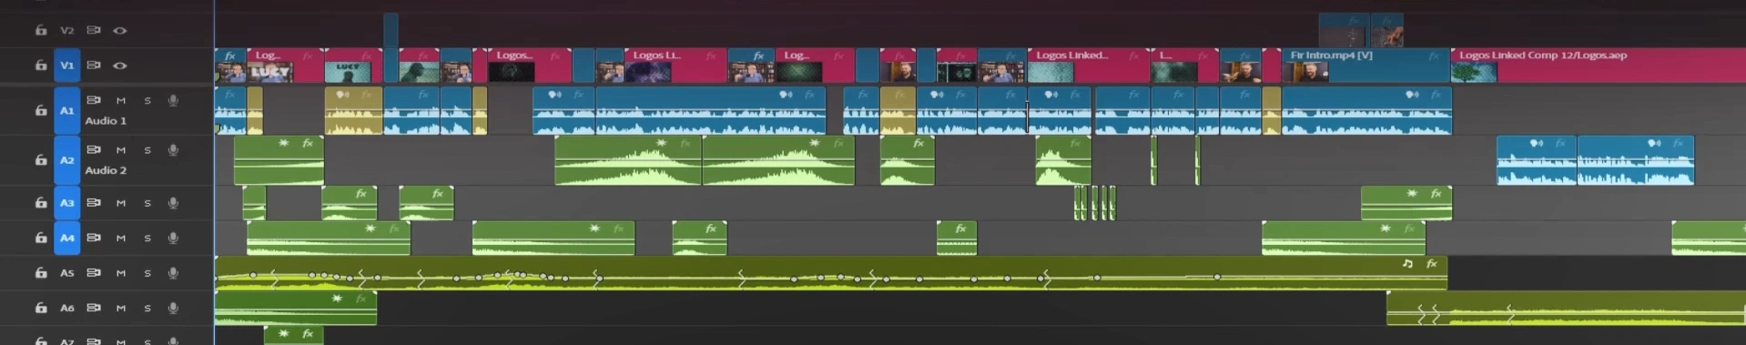Image resolution: width=1746 pixels, height=345 pixels.
Task: Enable voice-over record on track A3
Action: (173, 203)
